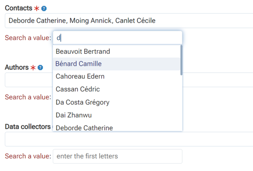Click the suggestion list scrollbar thumb
This screenshot has height=171, width=253.
click(x=181, y=60)
